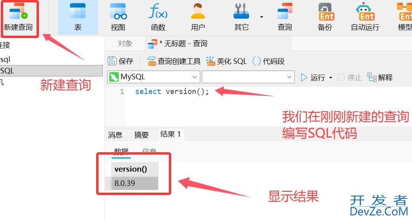The image size is (412, 220).
Task: Open the 其它 (Others) tools icon
Action: coord(241,11)
